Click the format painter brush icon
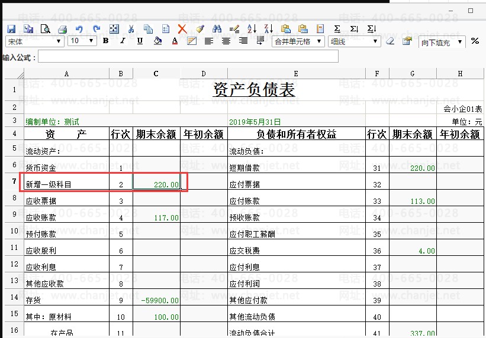The width and height of the screenshot is (486, 338). (x=200, y=29)
